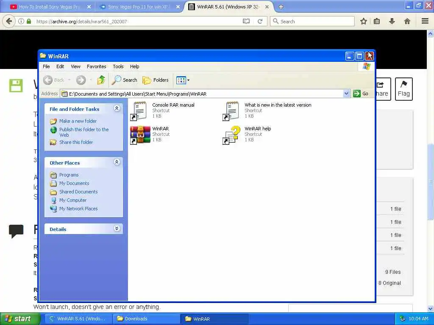Open the Views dropdown in toolbar

183,80
